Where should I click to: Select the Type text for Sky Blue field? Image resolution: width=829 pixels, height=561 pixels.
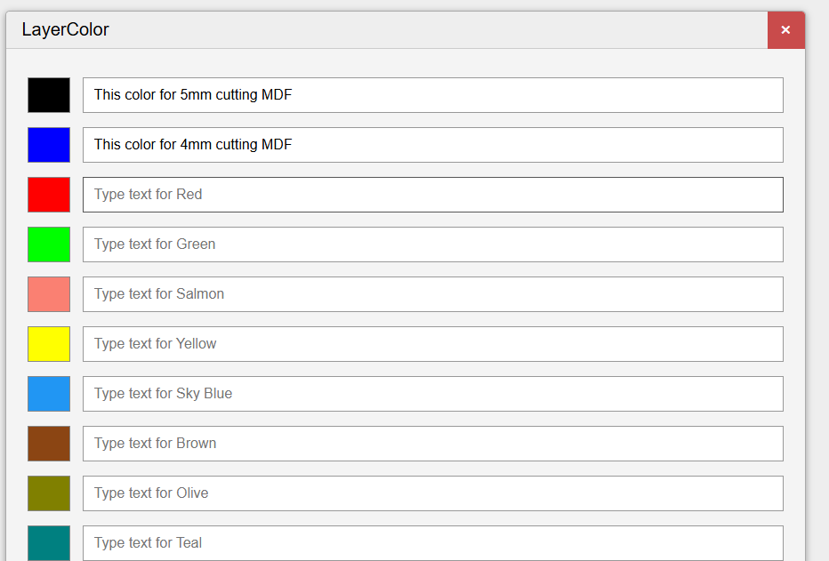click(x=433, y=394)
